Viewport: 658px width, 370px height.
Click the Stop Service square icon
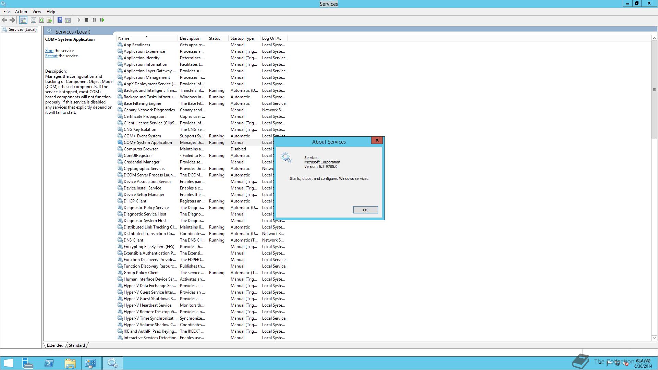point(86,20)
